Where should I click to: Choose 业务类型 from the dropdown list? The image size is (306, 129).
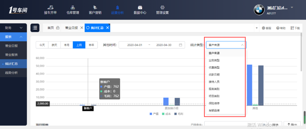(x=226, y=60)
